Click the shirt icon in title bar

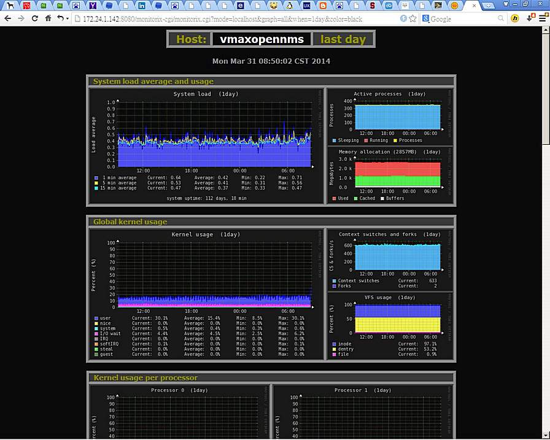coord(505,4)
